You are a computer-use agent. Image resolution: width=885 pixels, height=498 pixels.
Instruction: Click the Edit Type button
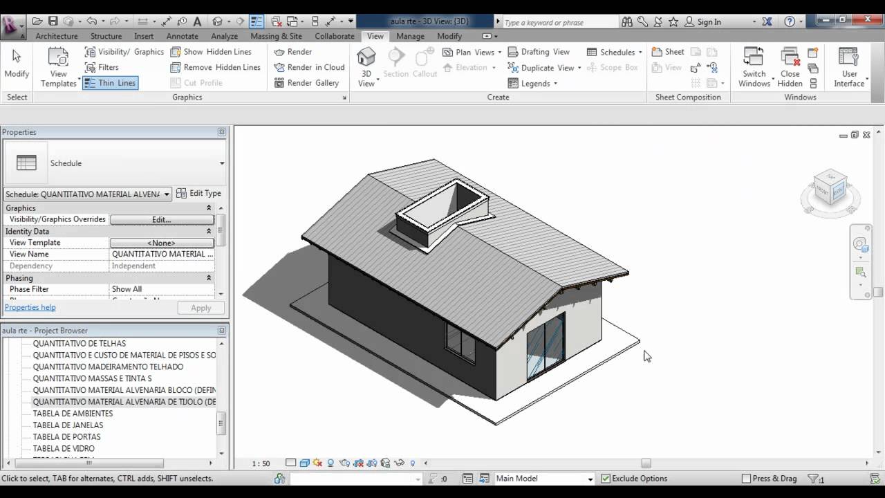(198, 194)
